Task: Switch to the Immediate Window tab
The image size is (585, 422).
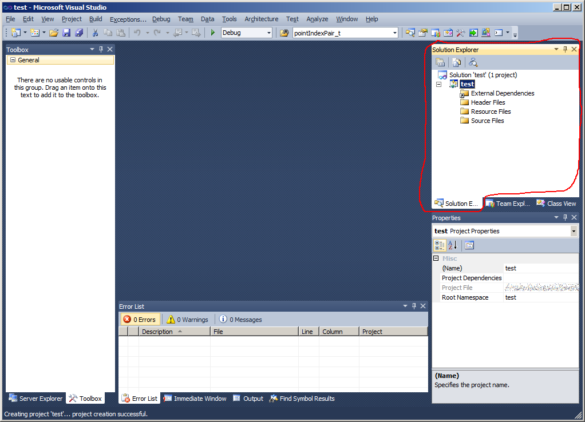Action: point(195,399)
